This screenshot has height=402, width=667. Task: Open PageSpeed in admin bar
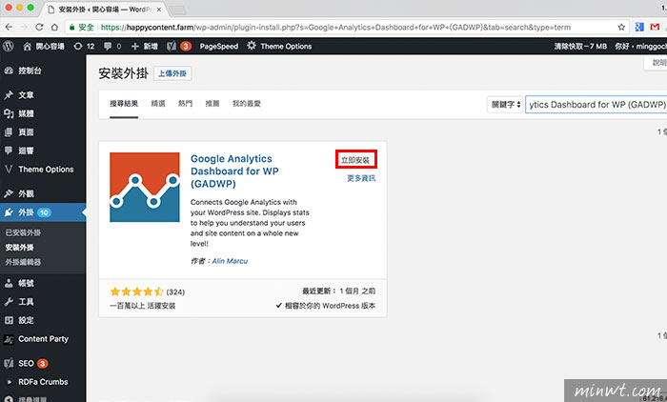[x=218, y=47]
